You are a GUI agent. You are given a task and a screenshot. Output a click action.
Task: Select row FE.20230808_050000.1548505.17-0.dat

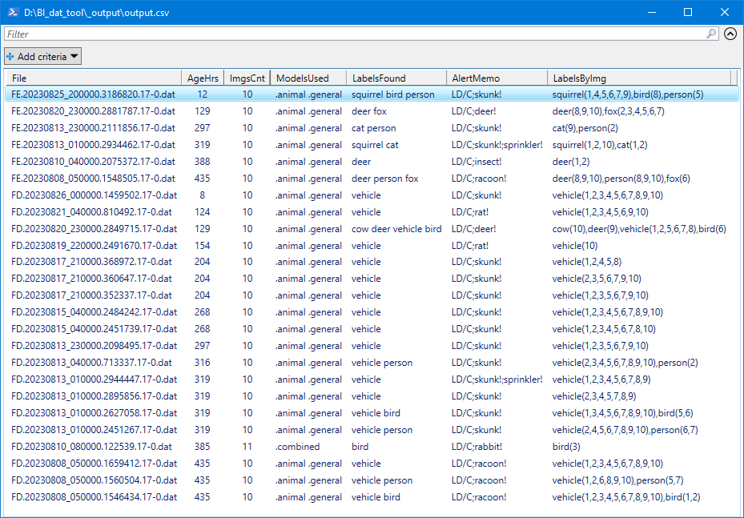[x=372, y=179]
